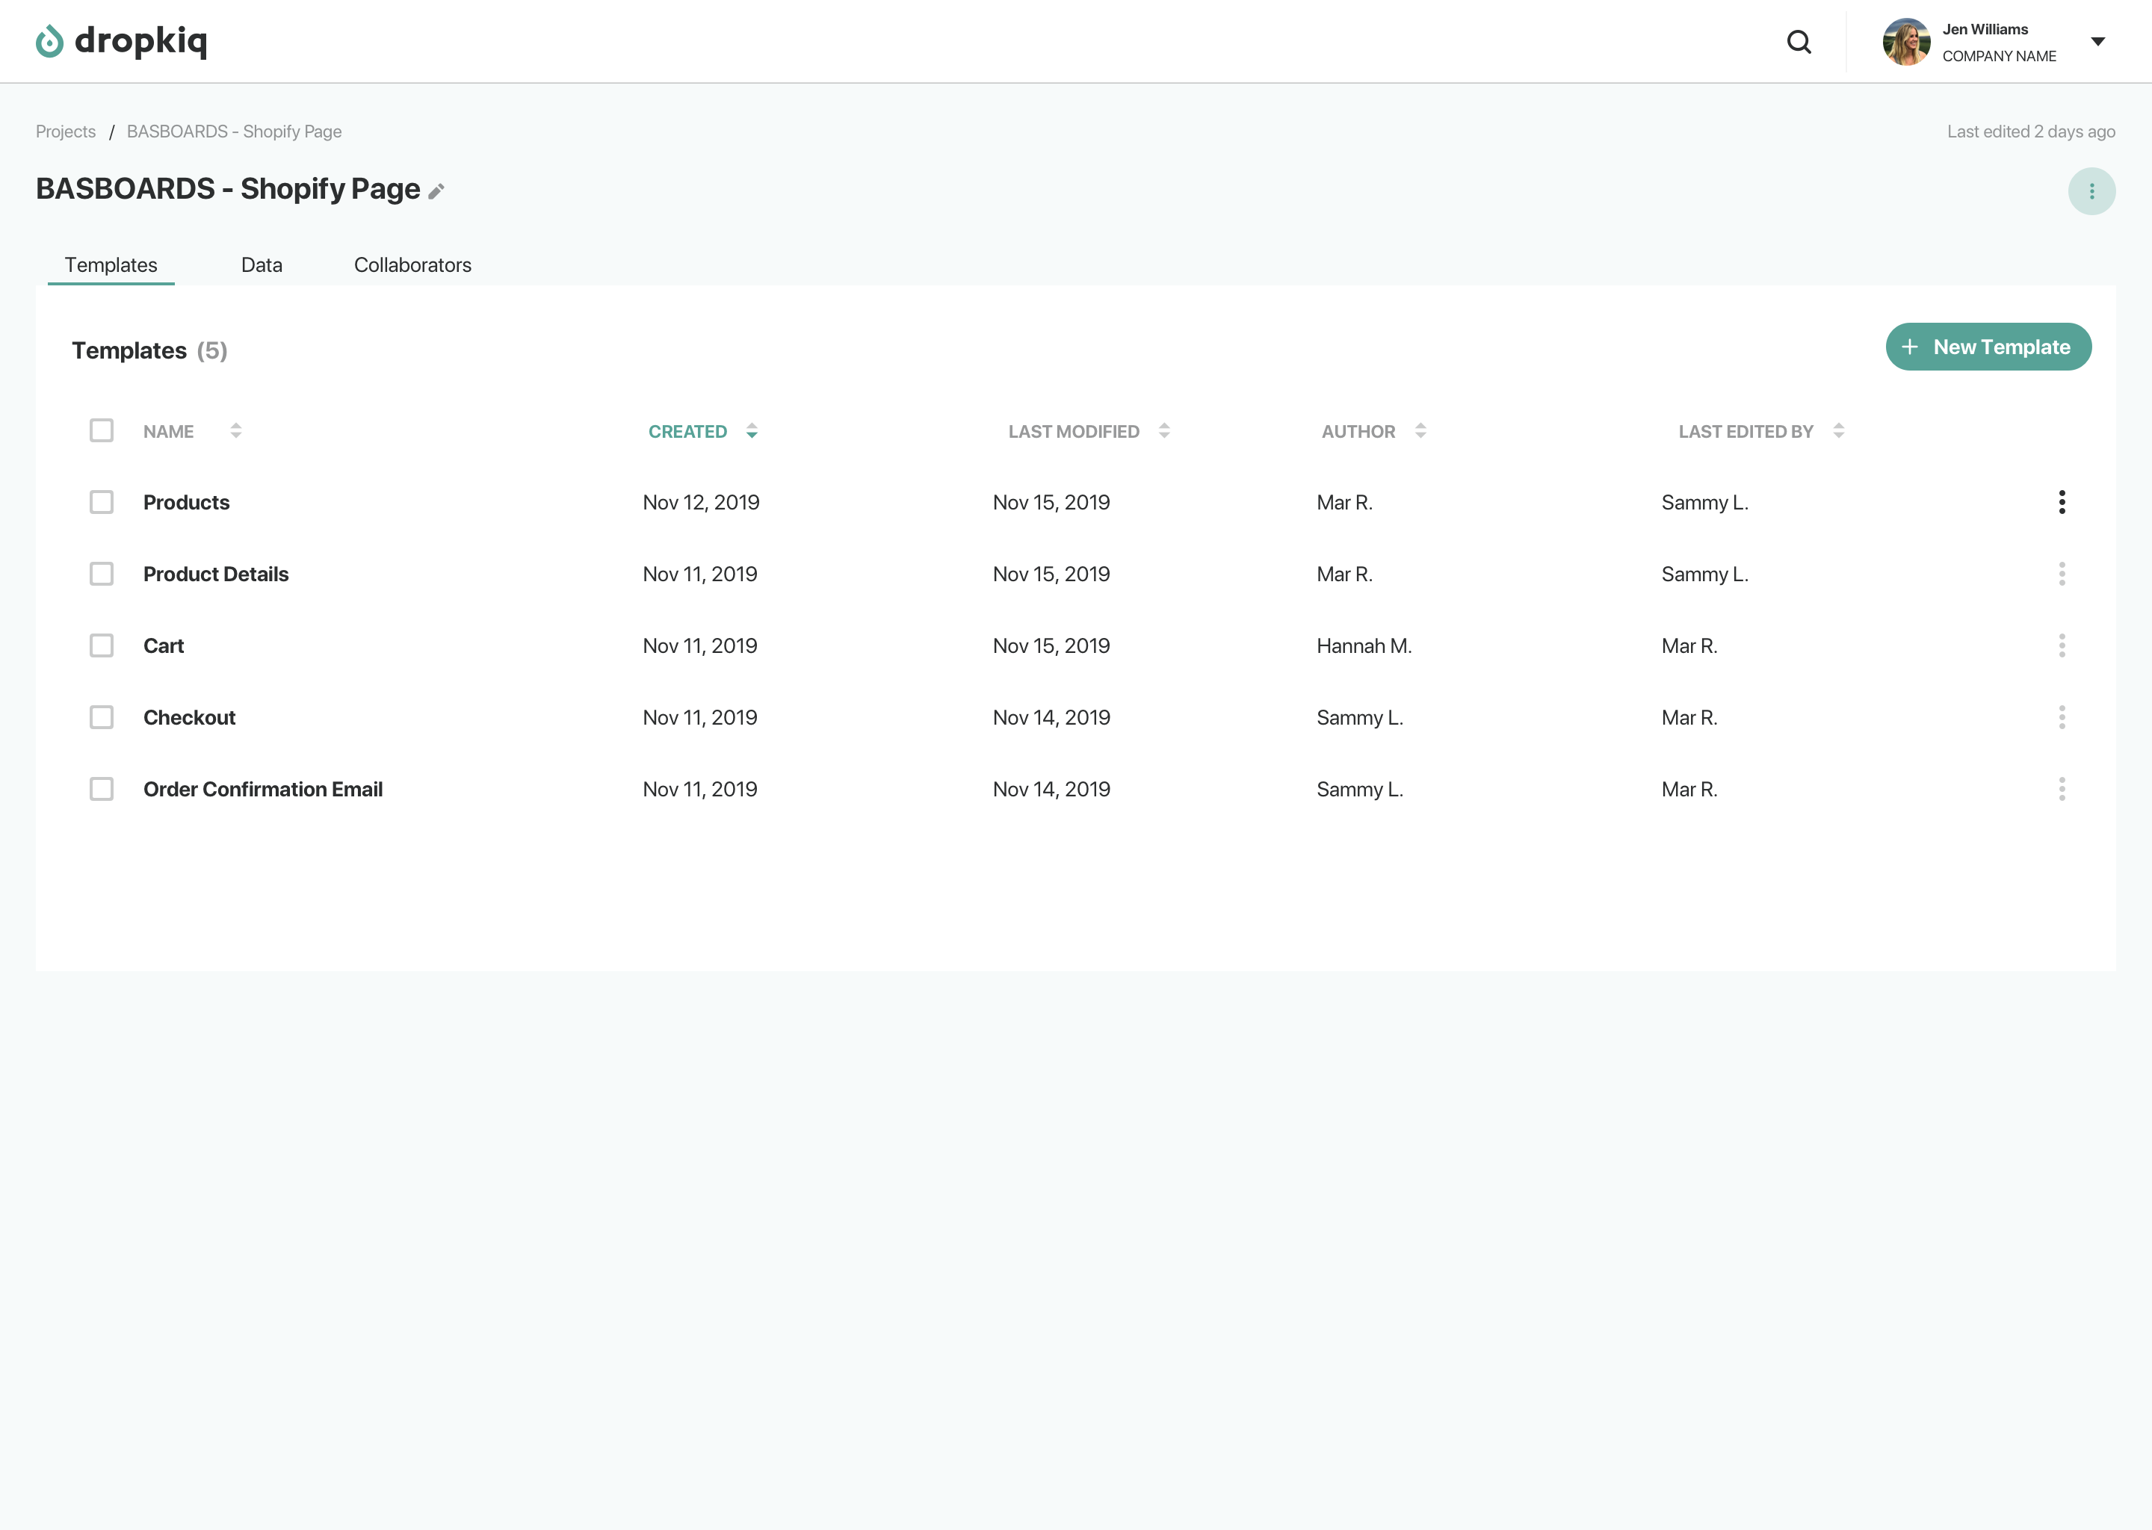Click pencil icon to edit project title
Screen dimensions: 2152x1530
(436, 191)
